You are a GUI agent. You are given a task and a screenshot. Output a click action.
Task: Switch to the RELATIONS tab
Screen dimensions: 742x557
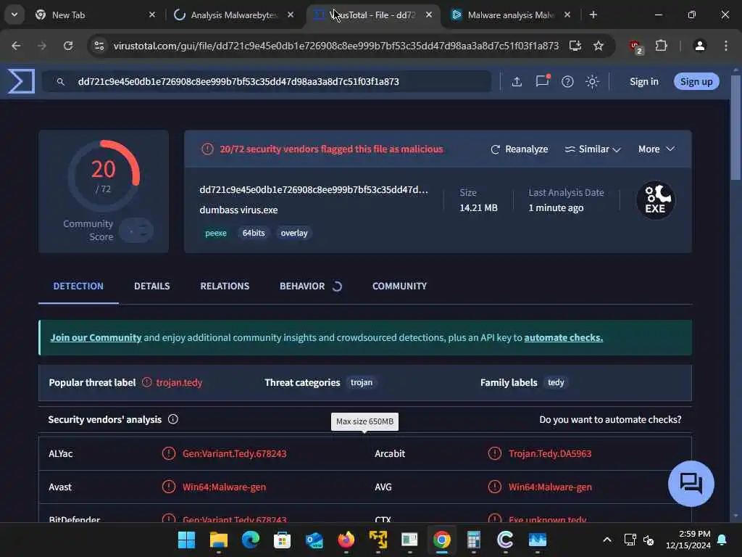click(225, 286)
